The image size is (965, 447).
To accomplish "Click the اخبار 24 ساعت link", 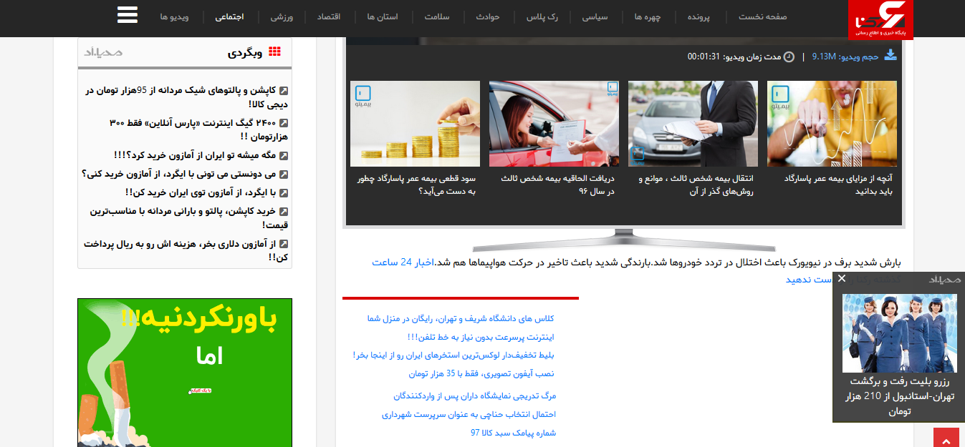I will pyautogui.click(x=403, y=262).
